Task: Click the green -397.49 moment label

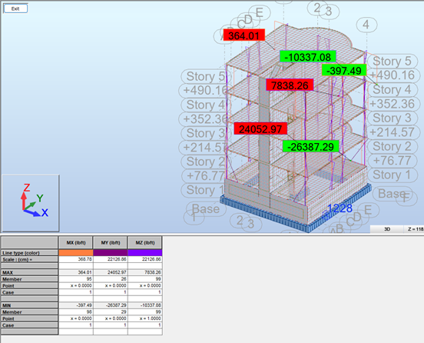Action: [x=344, y=71]
